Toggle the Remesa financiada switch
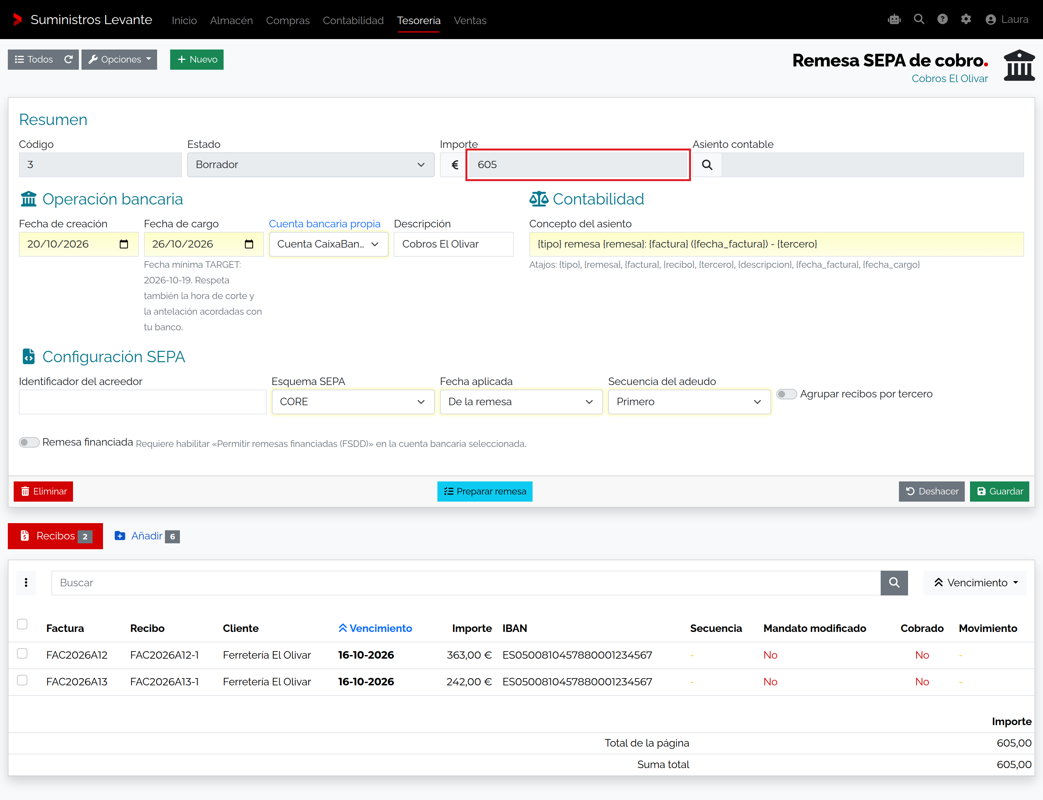Screen dimensions: 1043x800 29,442
